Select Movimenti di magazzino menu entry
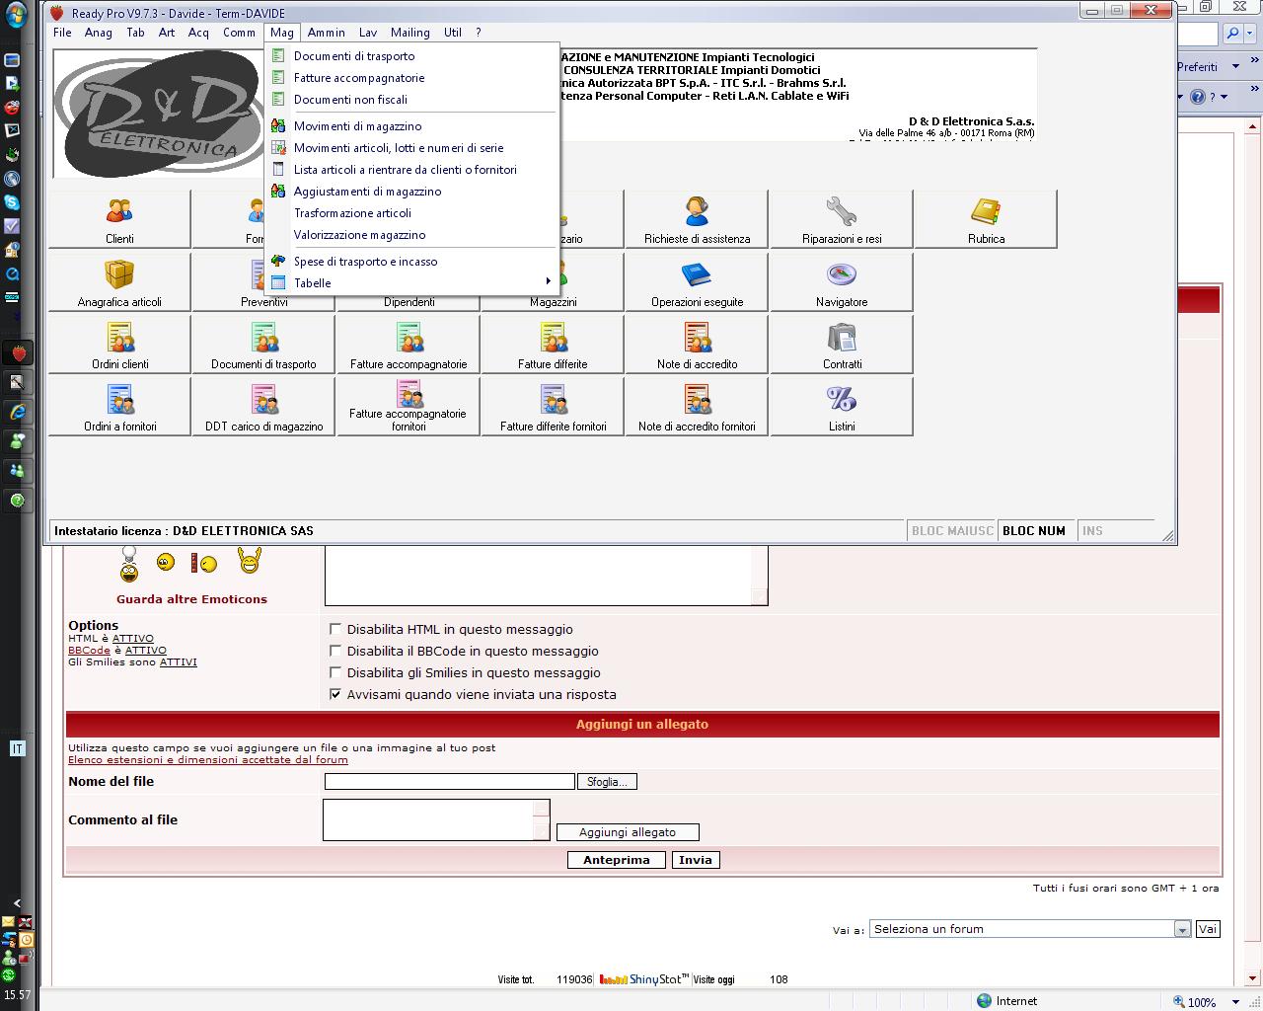Screen dimensions: 1263x1011 pos(412,126)
